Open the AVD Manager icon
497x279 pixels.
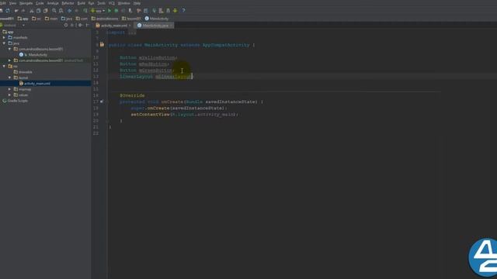[x=161, y=11]
